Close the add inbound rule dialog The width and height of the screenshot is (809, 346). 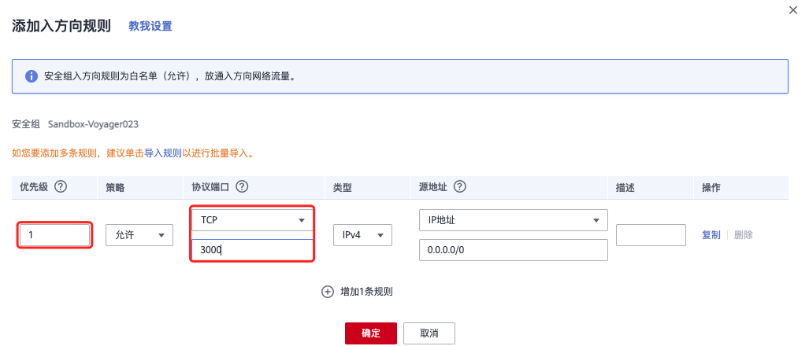793,9
